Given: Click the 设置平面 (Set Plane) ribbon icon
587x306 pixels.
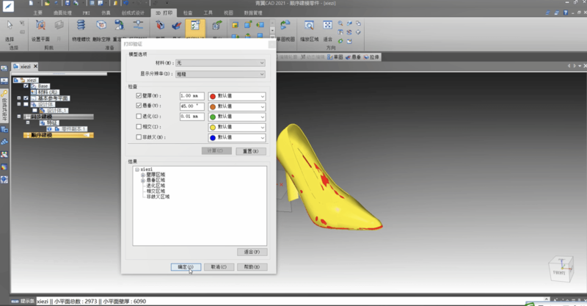Looking at the screenshot, I should 38,28.
